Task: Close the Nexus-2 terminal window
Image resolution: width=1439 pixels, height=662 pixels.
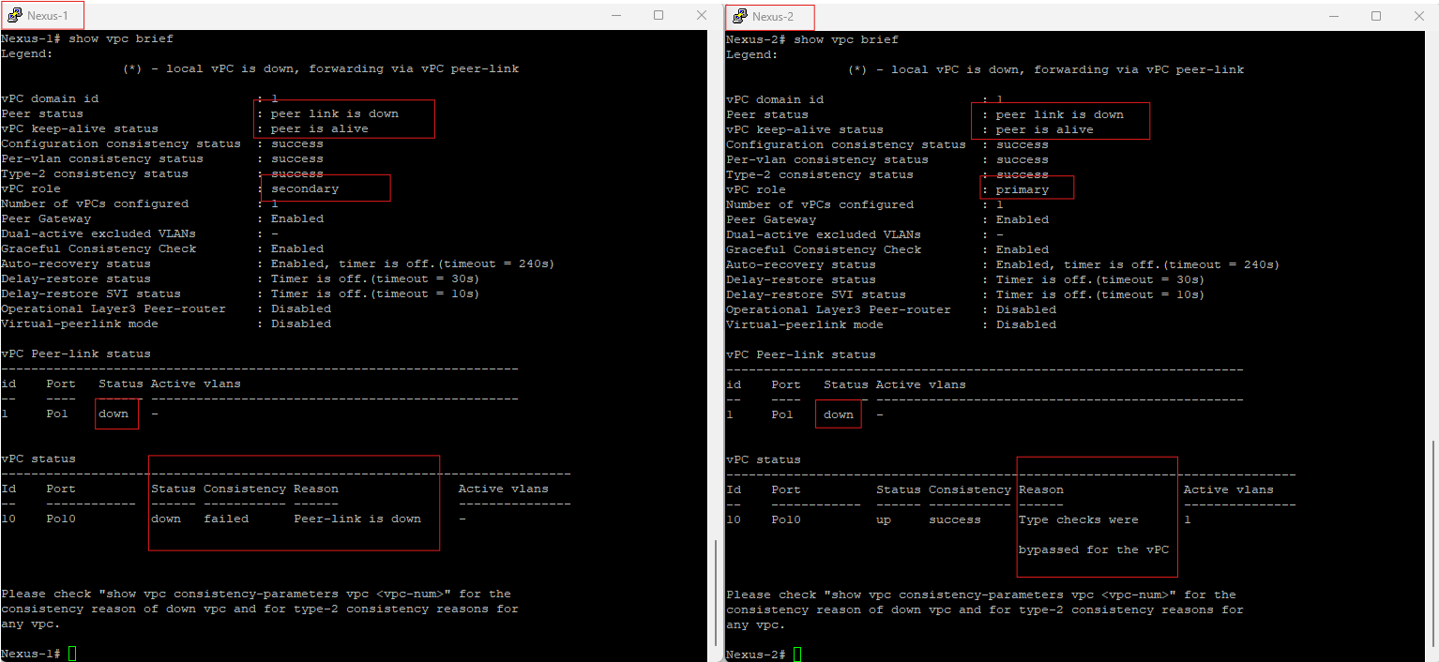Action: pos(1418,16)
